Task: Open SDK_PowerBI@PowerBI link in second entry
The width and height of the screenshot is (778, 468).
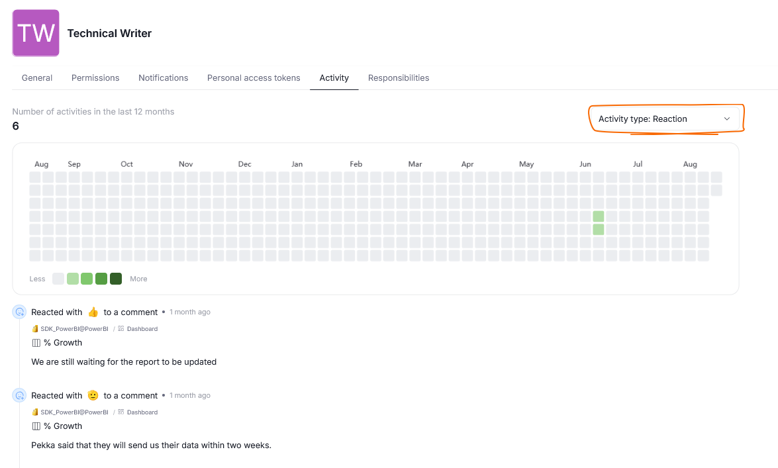Action: click(74, 412)
